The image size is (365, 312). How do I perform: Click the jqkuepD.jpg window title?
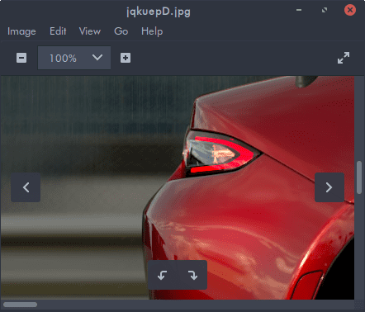(159, 12)
